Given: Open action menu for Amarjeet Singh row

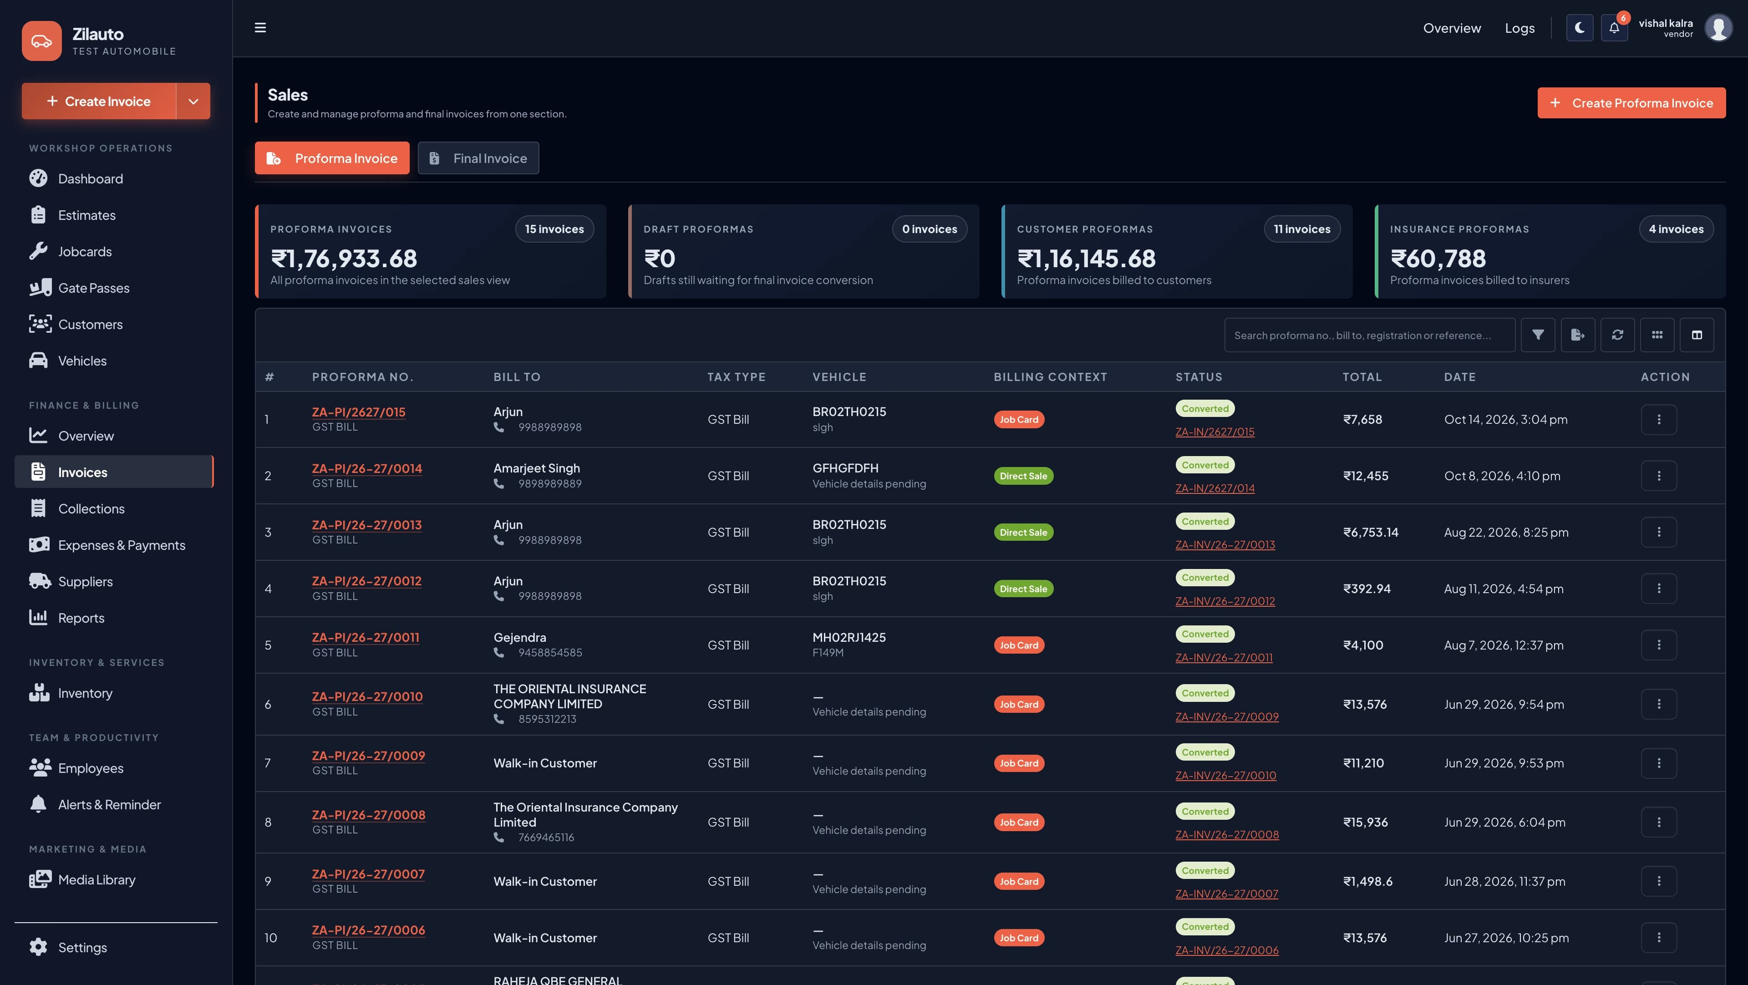Looking at the screenshot, I should tap(1659, 476).
